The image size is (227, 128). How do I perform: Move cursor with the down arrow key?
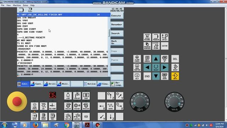click(156, 76)
